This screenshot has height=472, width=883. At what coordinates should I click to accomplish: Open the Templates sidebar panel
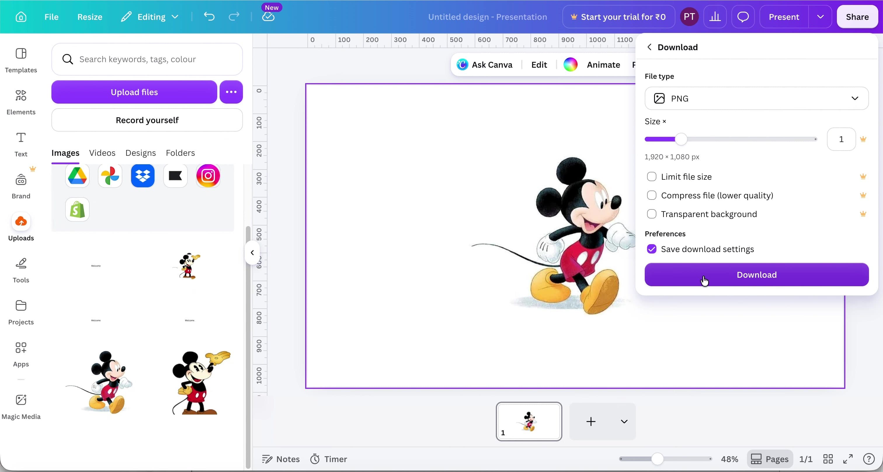click(x=21, y=60)
